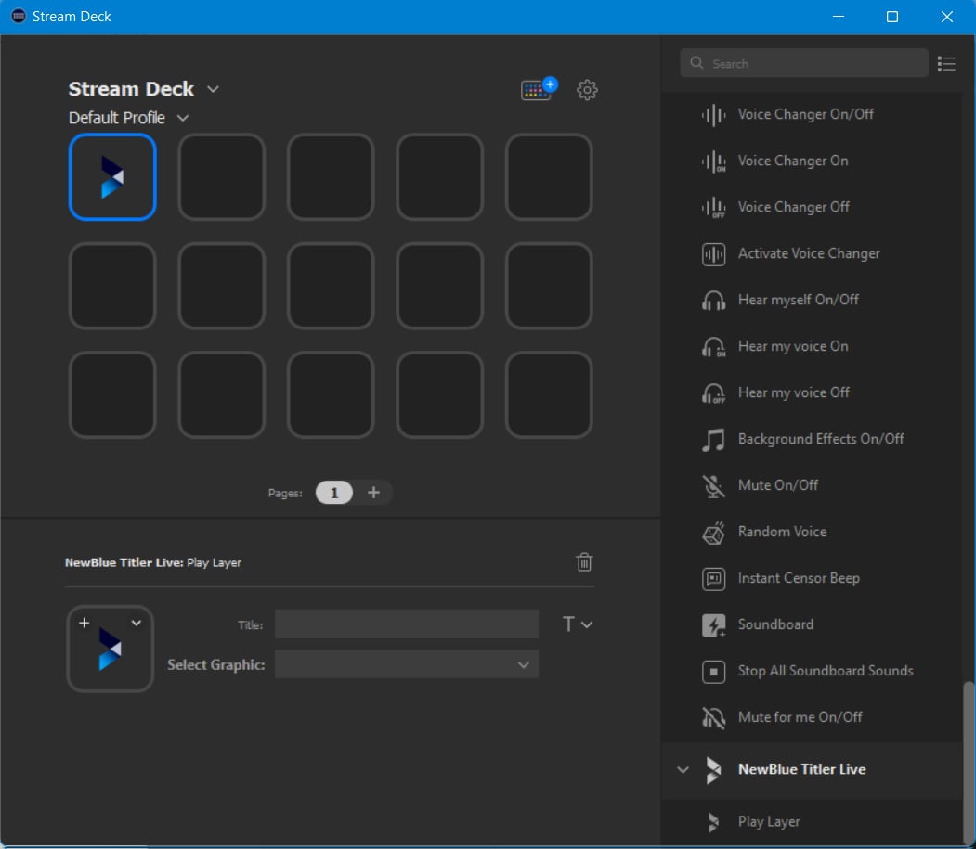976x849 pixels.
Task: Click the key icon preview thumbnail
Action: pyautogui.click(x=111, y=649)
